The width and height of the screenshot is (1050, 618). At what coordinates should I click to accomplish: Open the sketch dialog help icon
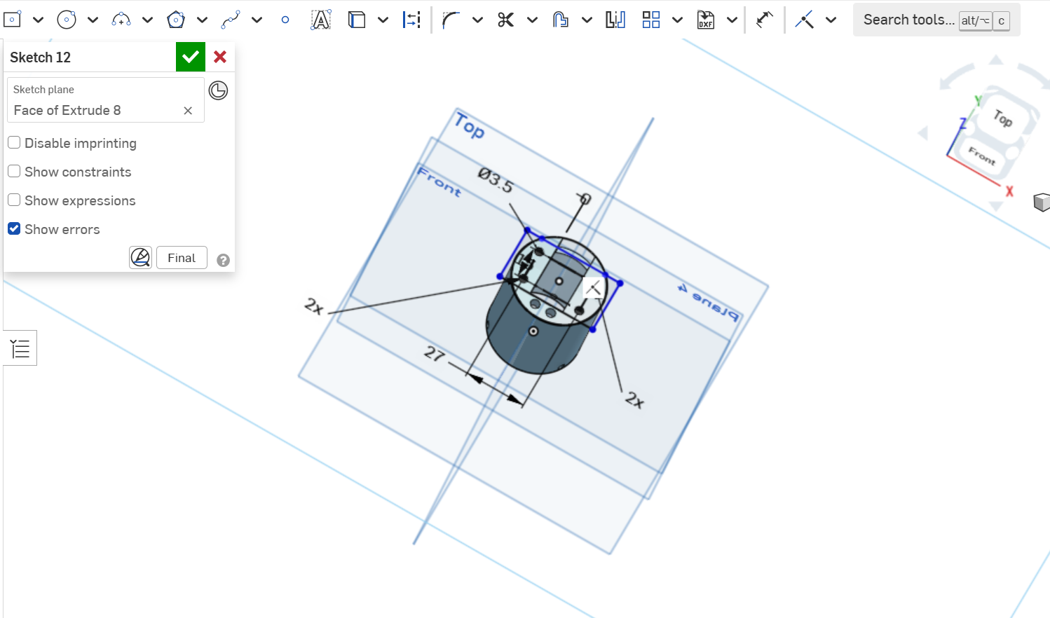(x=223, y=260)
